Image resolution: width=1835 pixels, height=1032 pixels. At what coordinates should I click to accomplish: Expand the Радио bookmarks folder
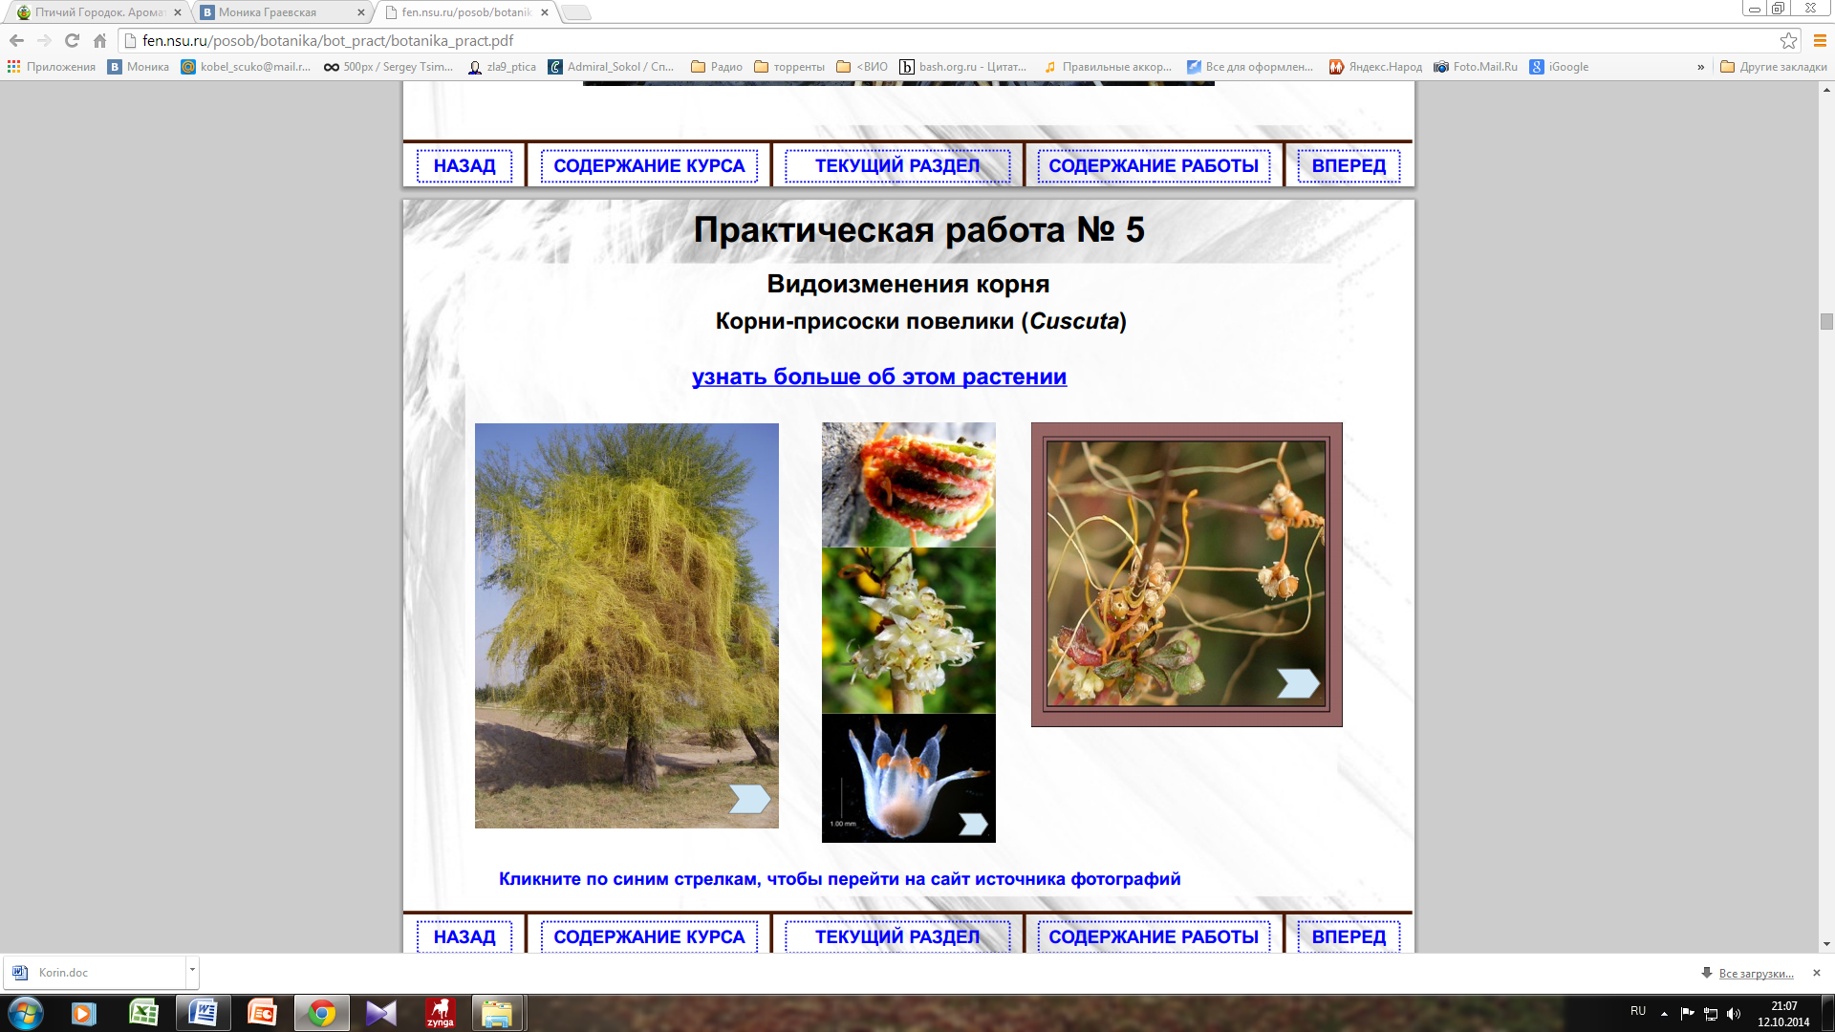pyautogui.click(x=717, y=67)
